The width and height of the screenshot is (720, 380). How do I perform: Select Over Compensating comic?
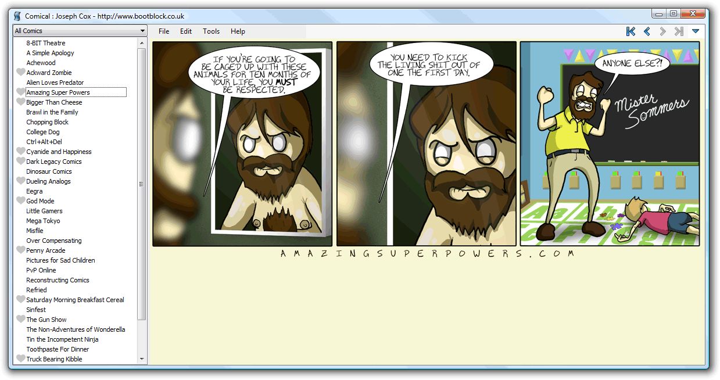click(x=53, y=241)
